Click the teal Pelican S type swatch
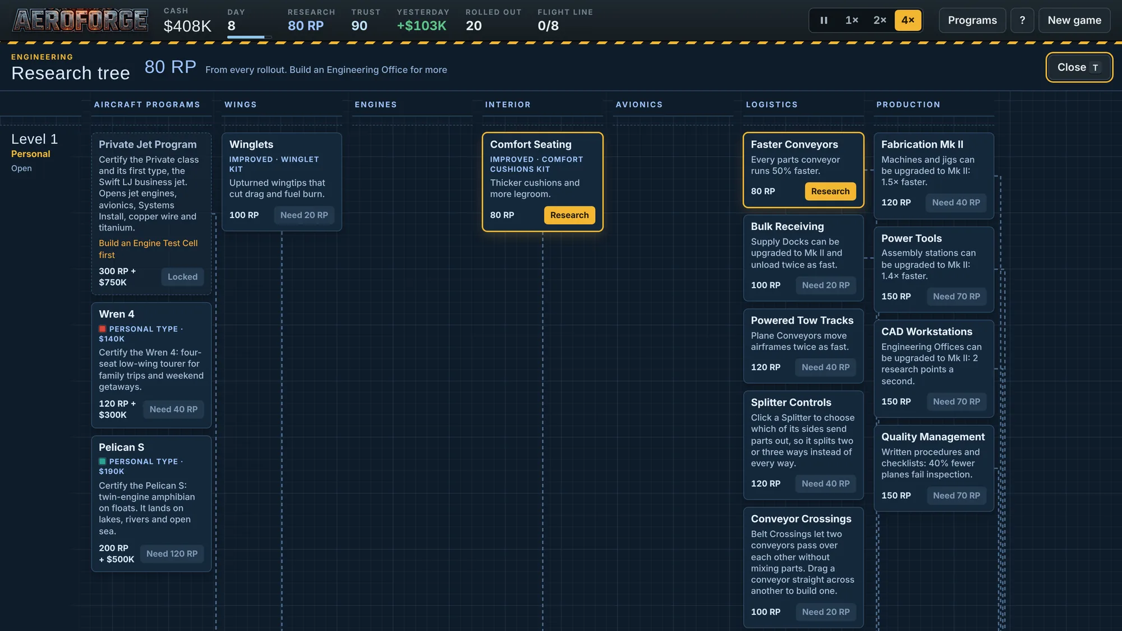1122x631 pixels. tap(103, 462)
